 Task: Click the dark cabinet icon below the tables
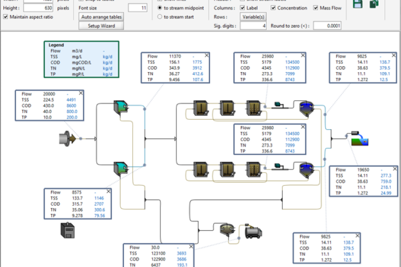(68, 230)
